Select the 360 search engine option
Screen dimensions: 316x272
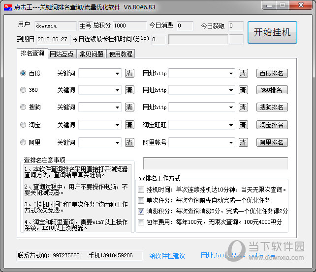(x=23, y=90)
